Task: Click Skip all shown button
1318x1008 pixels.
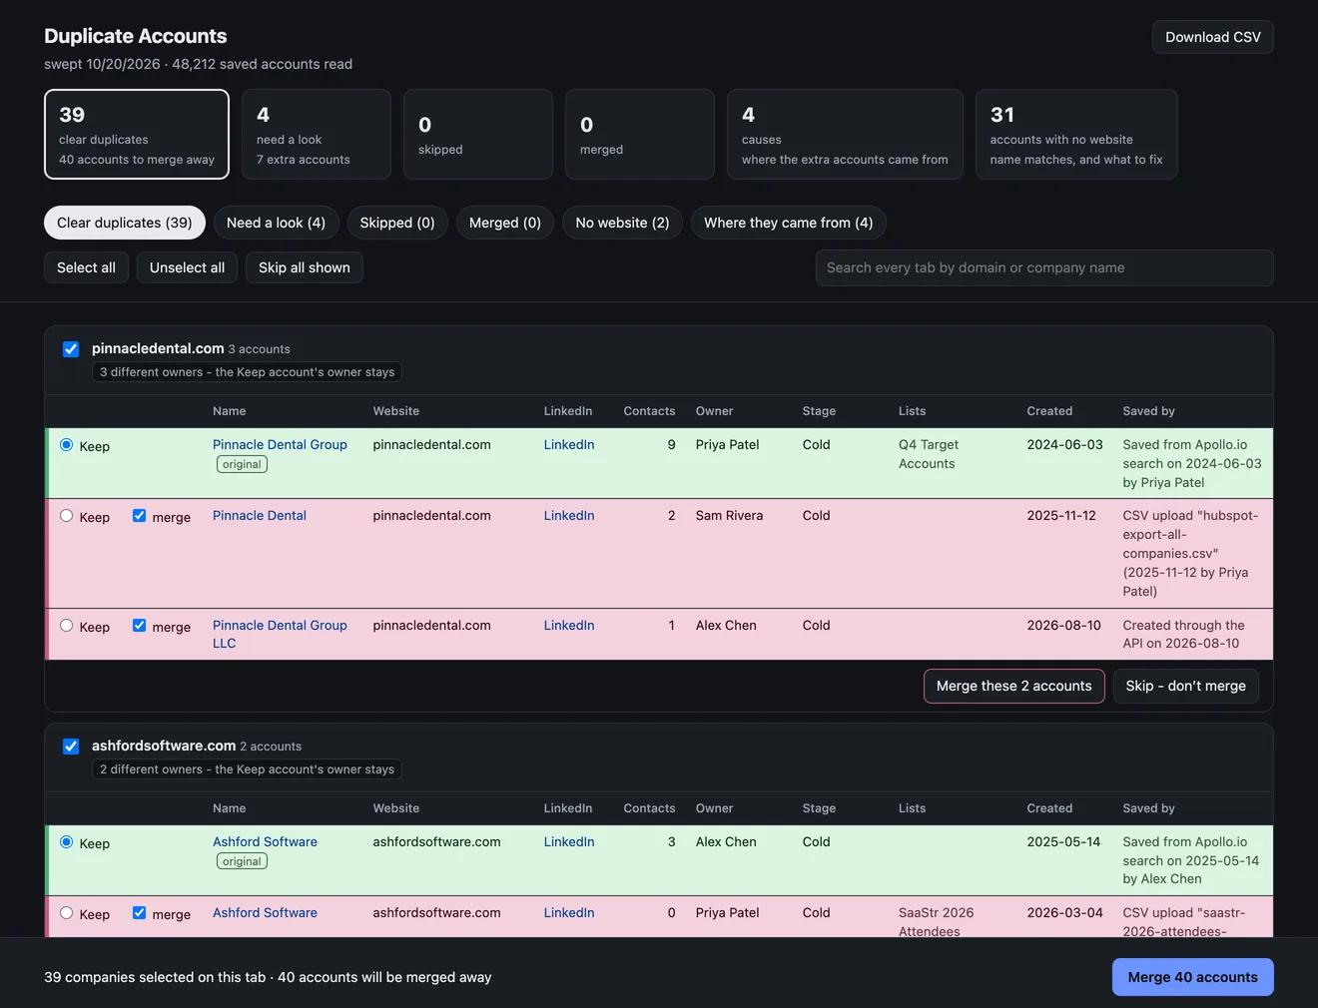Action: click(305, 267)
